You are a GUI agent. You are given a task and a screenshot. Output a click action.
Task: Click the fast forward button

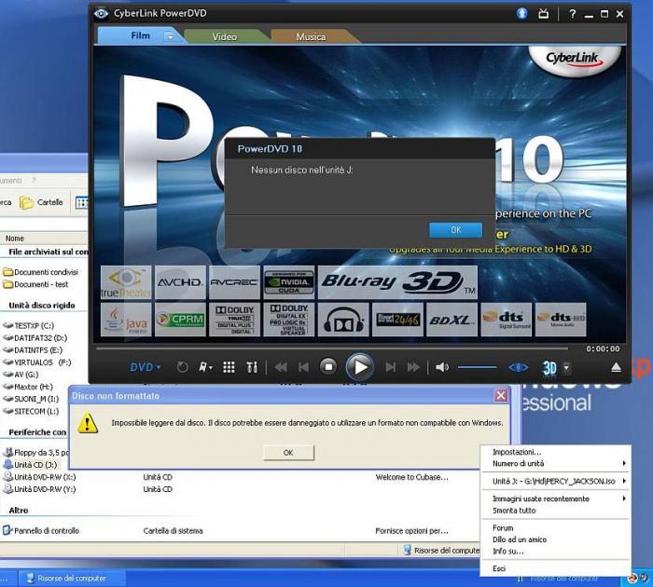(x=413, y=367)
